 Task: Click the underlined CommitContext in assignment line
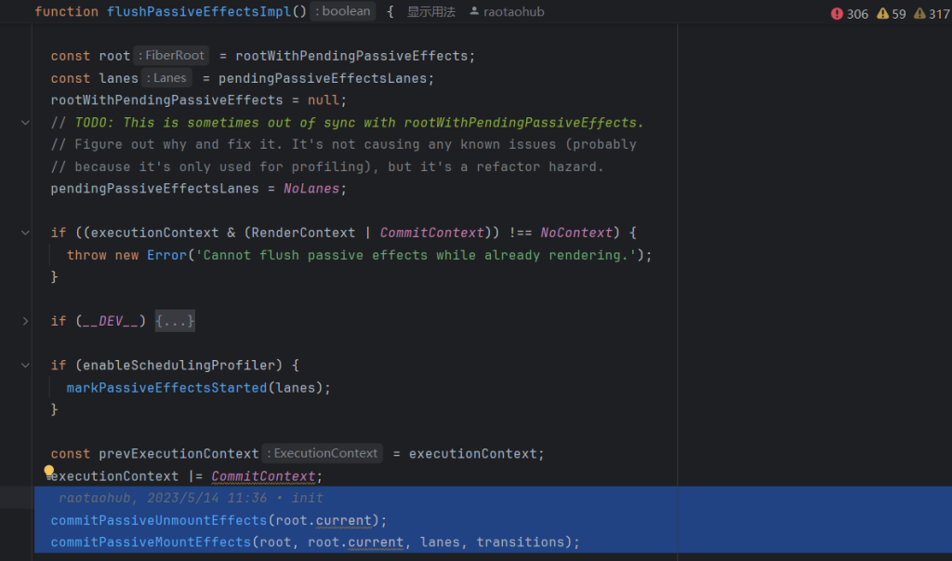pos(264,476)
